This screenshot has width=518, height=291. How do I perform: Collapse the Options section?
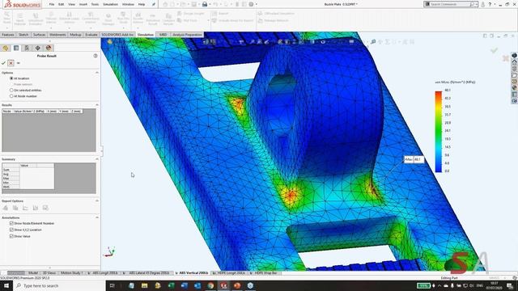click(97, 72)
